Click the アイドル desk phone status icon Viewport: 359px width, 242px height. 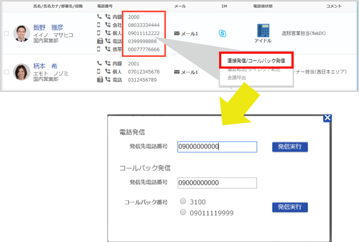click(x=263, y=30)
